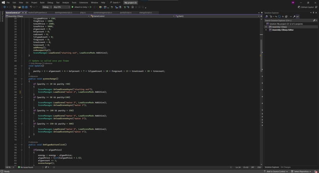Click the Solution Explorer search magnifier icon
The image size is (319, 173).
click(x=314, y=20)
